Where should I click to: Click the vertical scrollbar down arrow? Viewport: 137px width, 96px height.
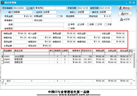pos(134,81)
